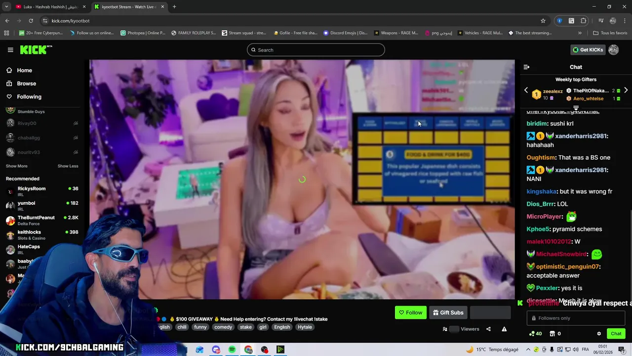Click the stake tag
632x356 pixels.
[246, 327]
